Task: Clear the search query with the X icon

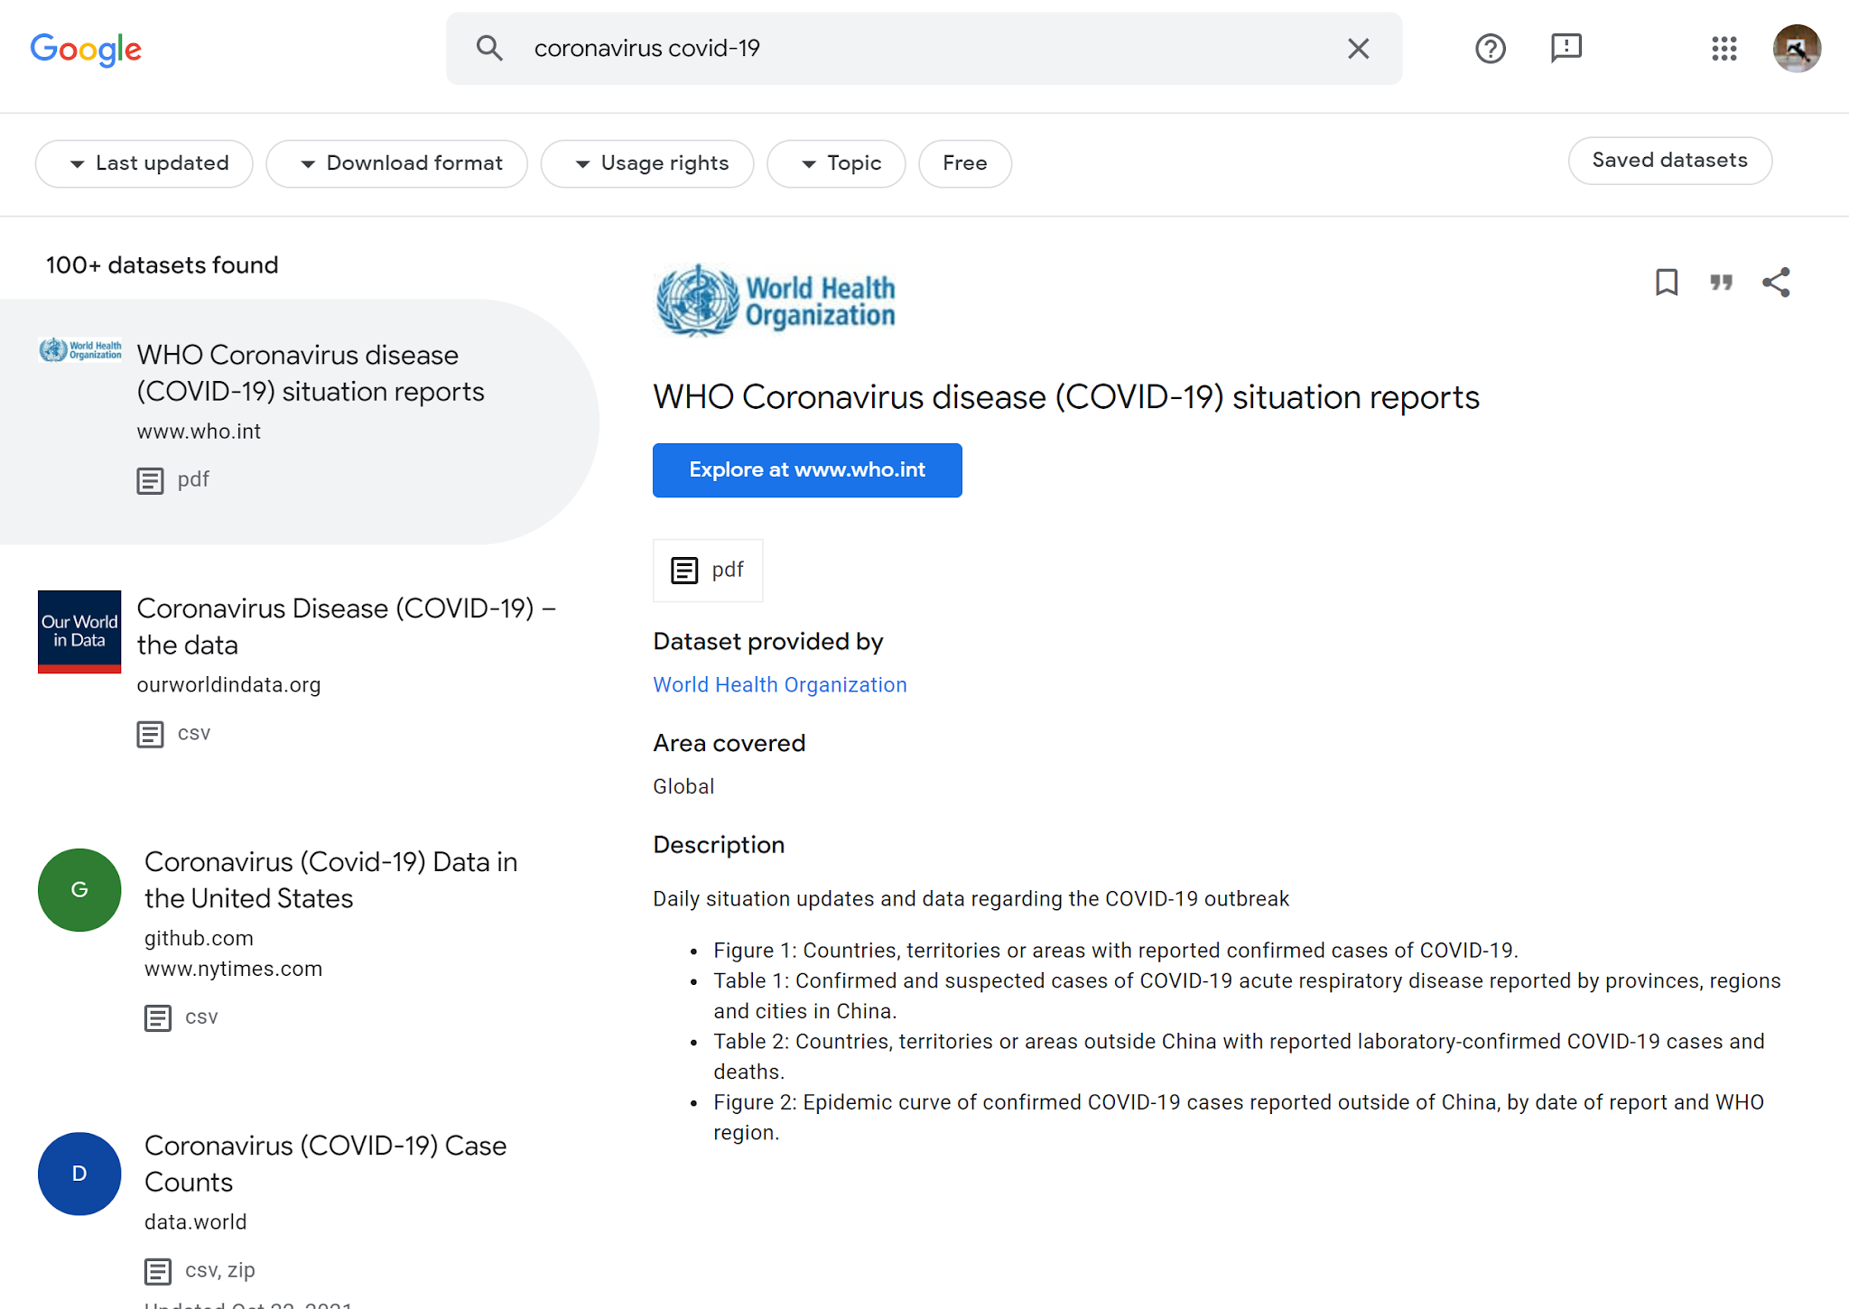Action: click(x=1358, y=49)
